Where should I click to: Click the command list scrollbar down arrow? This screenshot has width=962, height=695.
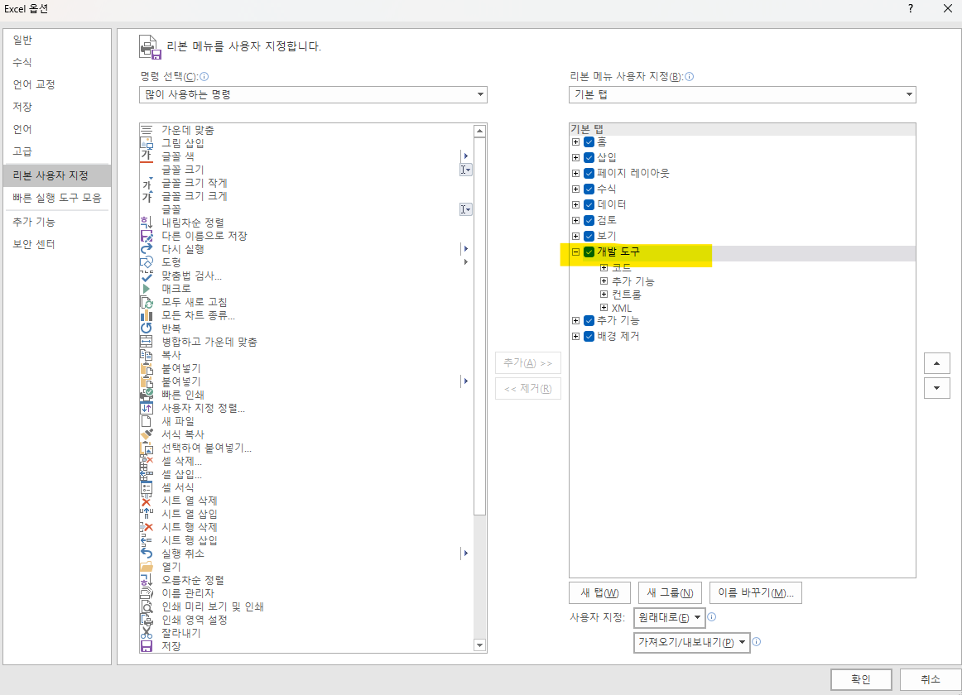pos(480,645)
